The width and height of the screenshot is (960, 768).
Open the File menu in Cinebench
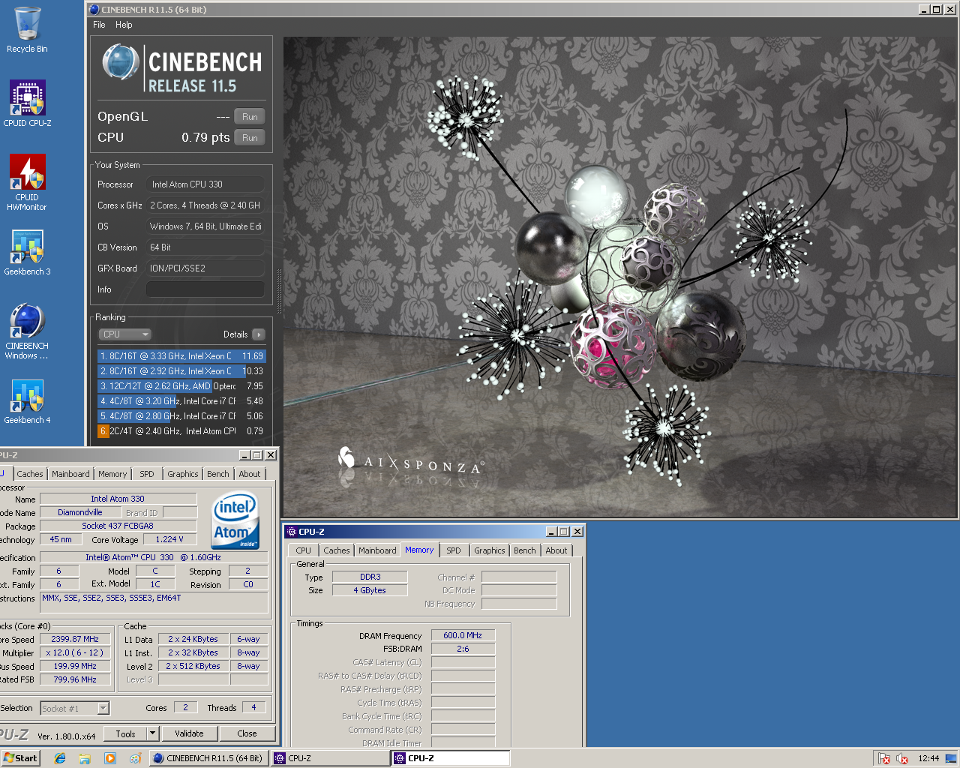(99, 25)
